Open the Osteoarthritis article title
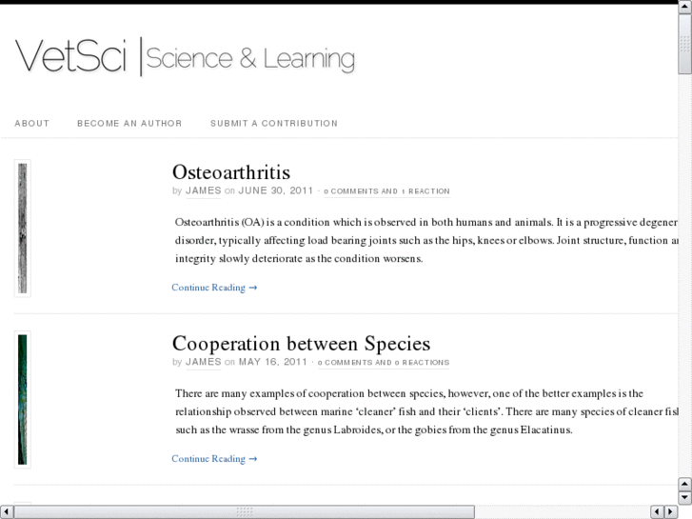The width and height of the screenshot is (692, 519). [230, 172]
